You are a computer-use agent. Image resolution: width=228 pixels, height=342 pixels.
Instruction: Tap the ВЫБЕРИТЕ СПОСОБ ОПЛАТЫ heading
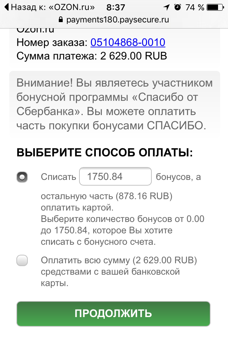coord(104,153)
